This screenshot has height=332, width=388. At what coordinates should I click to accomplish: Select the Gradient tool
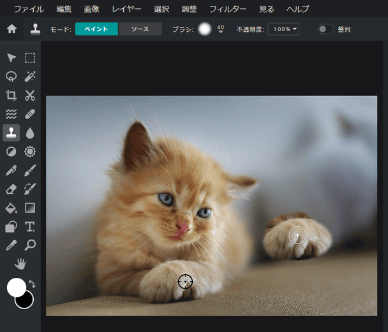pyautogui.click(x=30, y=208)
